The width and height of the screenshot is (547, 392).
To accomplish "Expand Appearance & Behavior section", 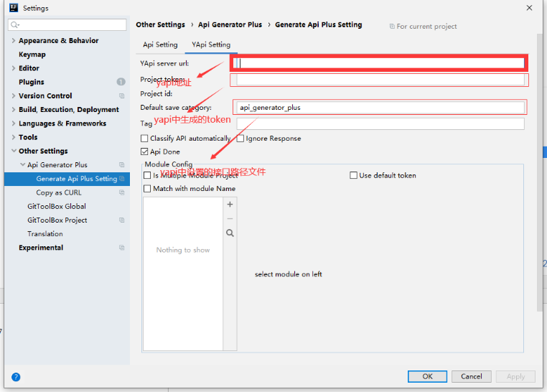I will [14, 40].
